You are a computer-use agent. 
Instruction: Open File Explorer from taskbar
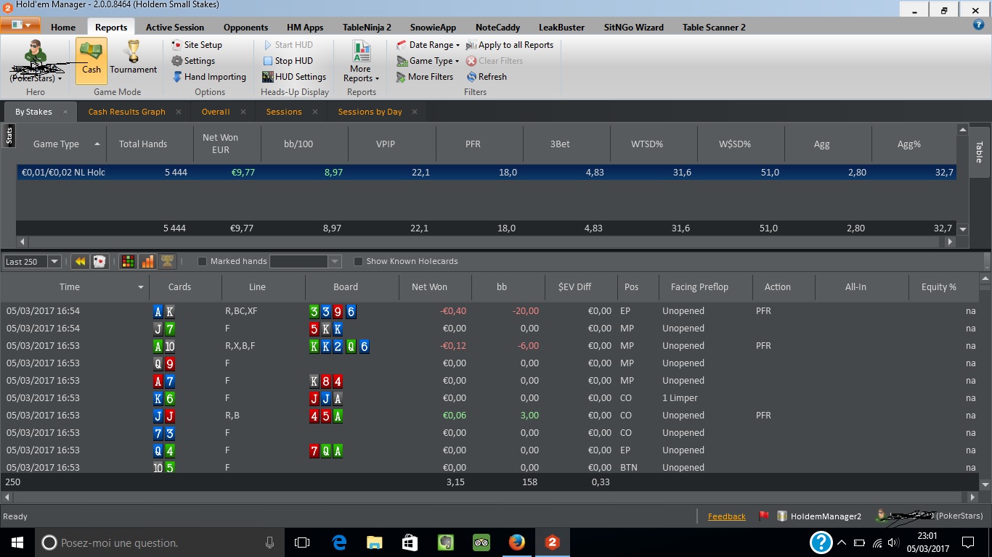(x=374, y=542)
